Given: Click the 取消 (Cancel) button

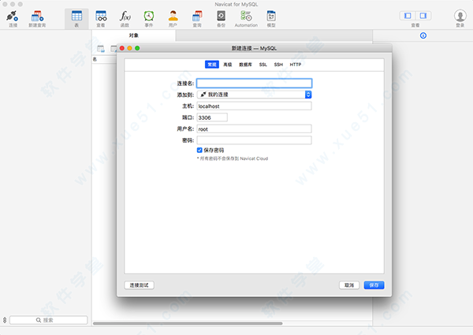Looking at the screenshot, I should [x=349, y=285].
